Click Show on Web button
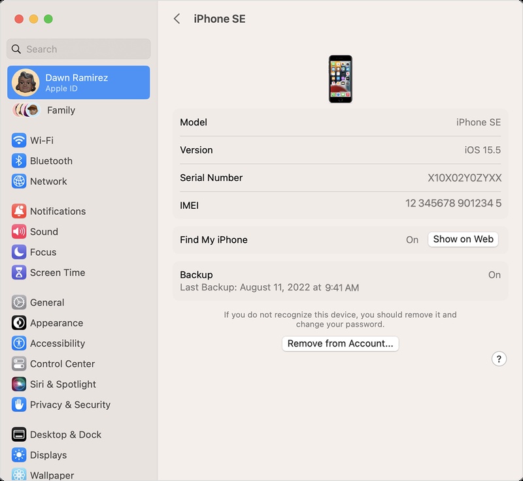The width and height of the screenshot is (523, 481). (x=463, y=240)
